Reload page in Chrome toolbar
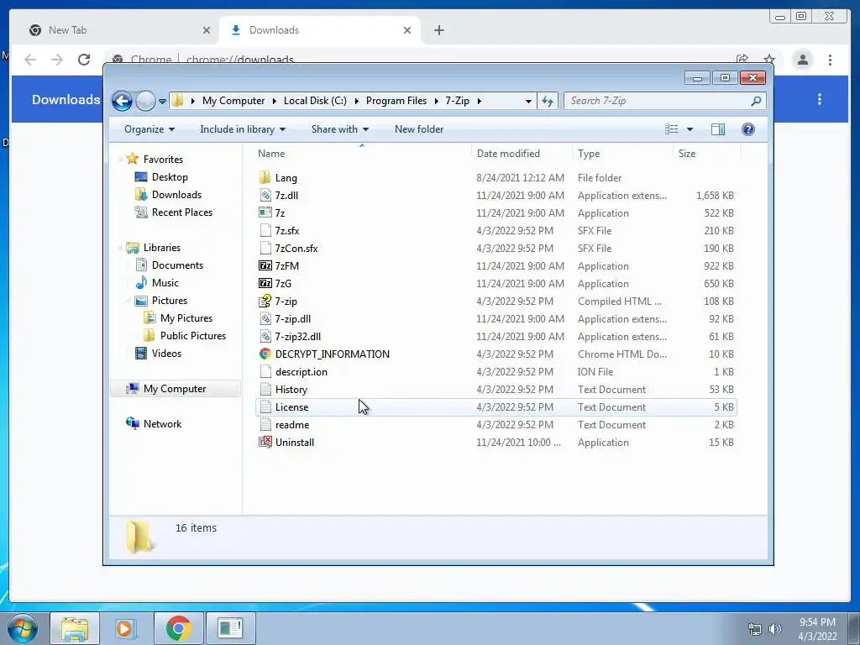 (84, 60)
